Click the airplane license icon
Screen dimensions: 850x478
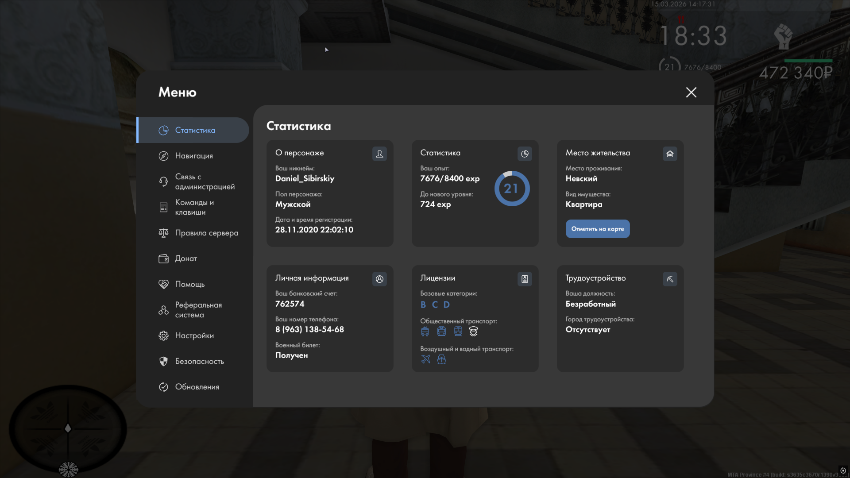point(425,359)
